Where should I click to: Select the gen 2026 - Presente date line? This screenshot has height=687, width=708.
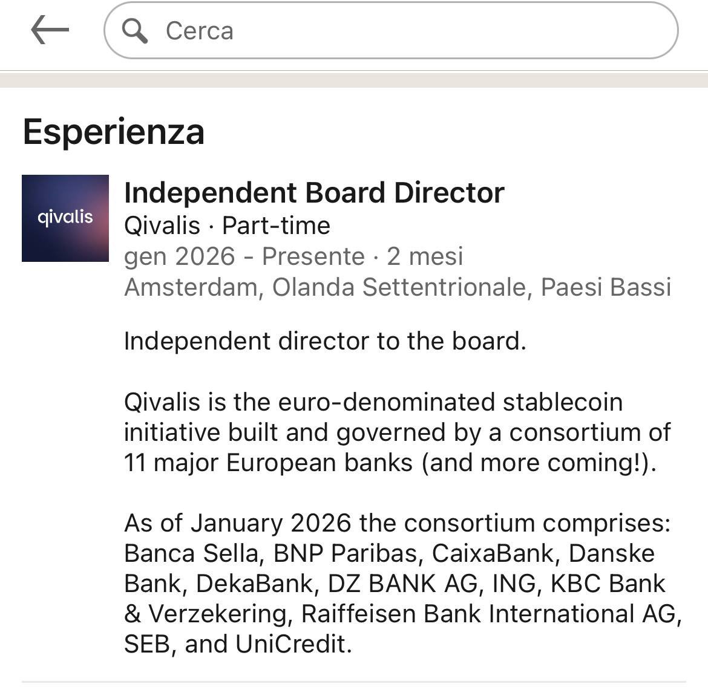(244, 256)
